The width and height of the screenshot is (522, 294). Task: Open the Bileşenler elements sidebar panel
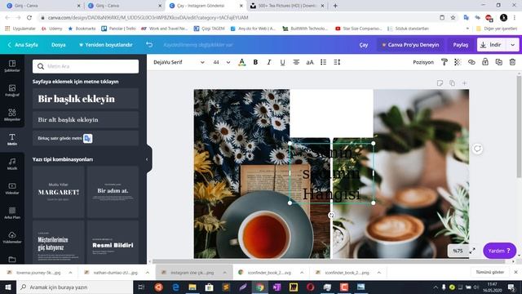click(x=12, y=115)
